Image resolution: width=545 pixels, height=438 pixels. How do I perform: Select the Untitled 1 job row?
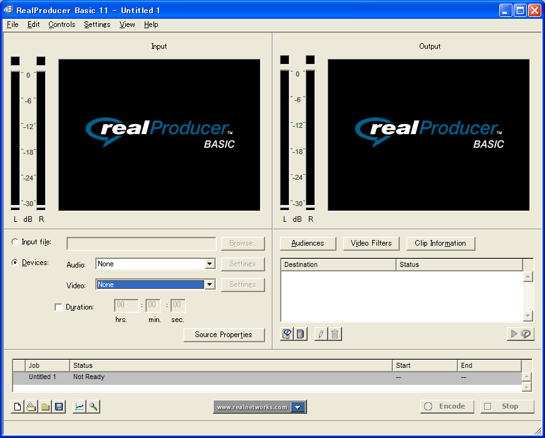tap(267, 377)
